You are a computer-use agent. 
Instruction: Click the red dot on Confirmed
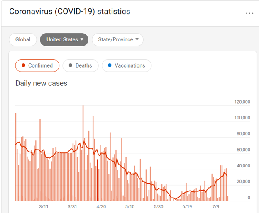(24, 65)
